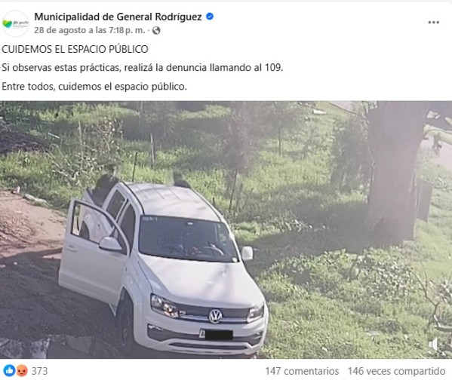Unmute the video with the speaker icon
Viewport: 452px width, 380px height.
pyautogui.click(x=434, y=344)
